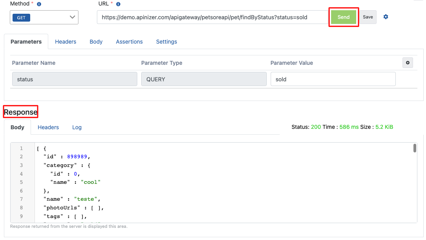Click the info icon next to URL

point(118,4)
